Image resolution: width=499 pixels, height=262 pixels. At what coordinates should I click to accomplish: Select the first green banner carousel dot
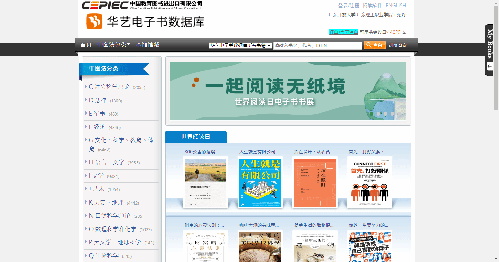pyautogui.click(x=371, y=114)
